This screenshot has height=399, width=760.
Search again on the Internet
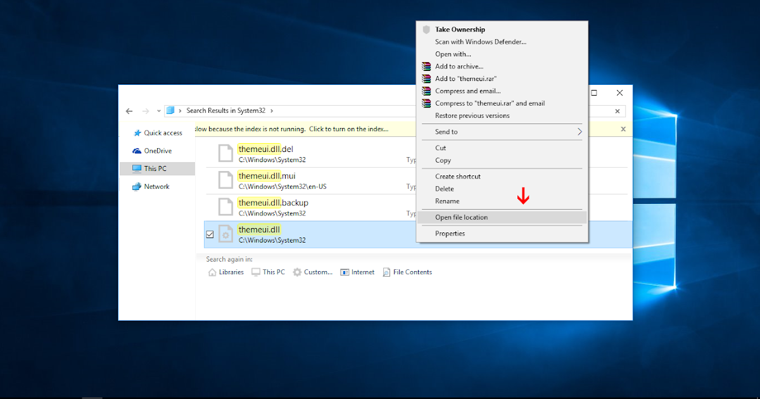(357, 272)
